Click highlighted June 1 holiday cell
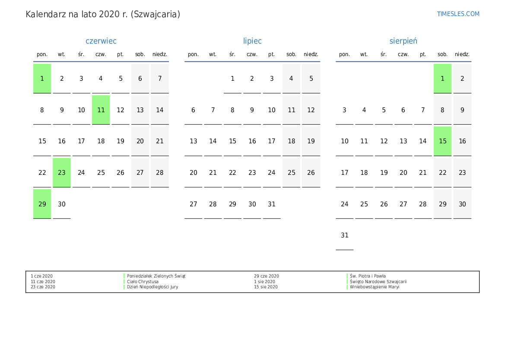 42,79
